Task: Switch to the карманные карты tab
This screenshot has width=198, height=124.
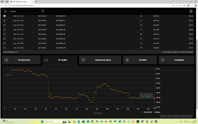Action: 100,60
